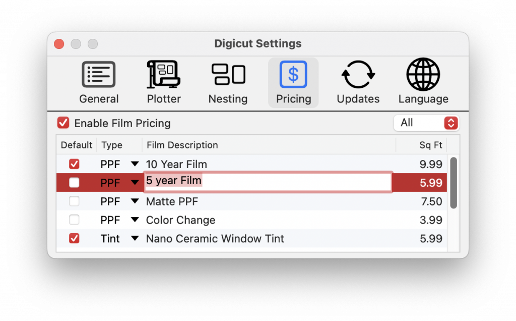516x321 pixels.
Task: Open the General settings icon
Action: click(x=99, y=75)
